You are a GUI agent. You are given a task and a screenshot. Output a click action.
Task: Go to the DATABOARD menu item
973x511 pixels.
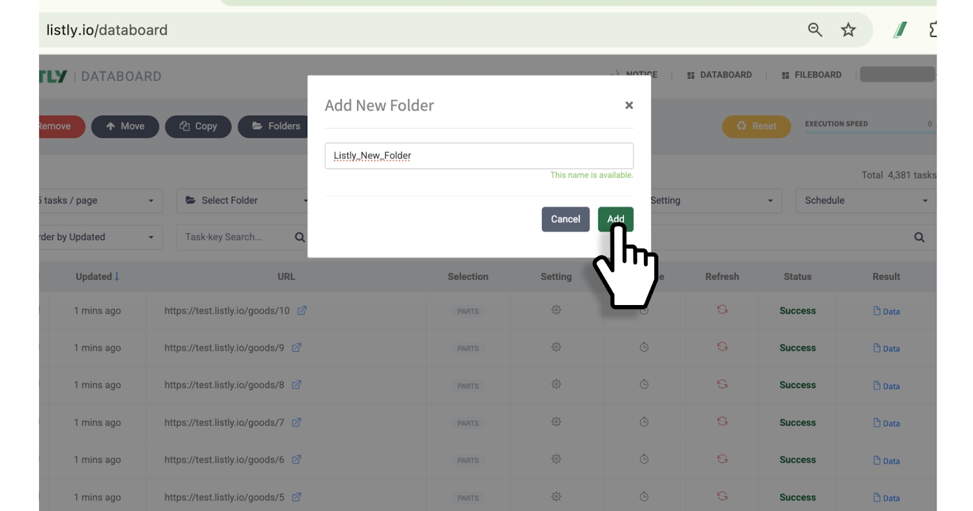tap(719, 75)
